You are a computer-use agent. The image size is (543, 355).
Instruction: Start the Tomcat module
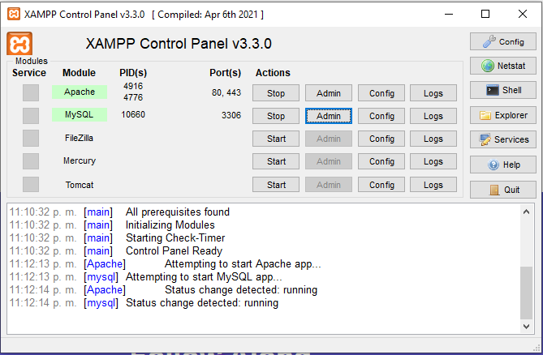click(x=276, y=185)
